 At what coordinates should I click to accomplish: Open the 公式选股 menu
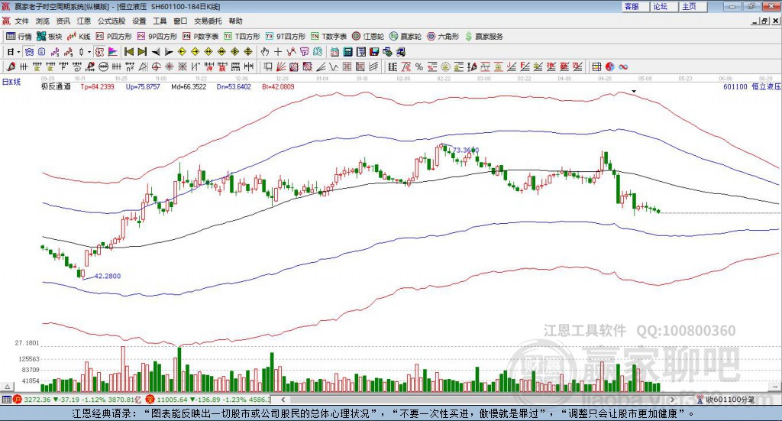click(111, 21)
